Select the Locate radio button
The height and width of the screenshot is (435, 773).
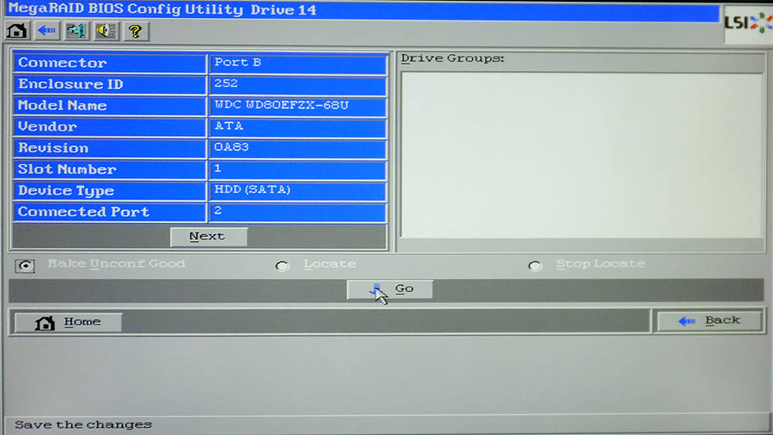tap(282, 266)
